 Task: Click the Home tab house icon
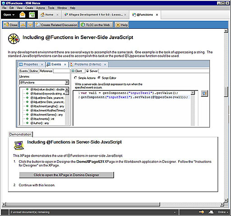(42, 14)
